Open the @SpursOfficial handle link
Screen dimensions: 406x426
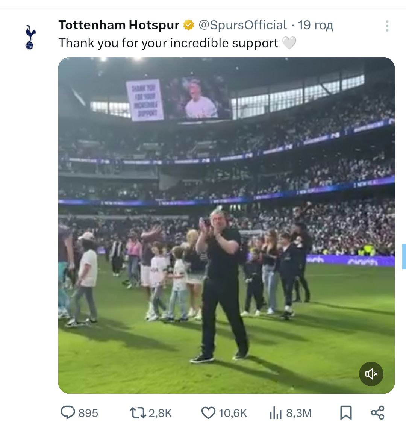(x=242, y=25)
